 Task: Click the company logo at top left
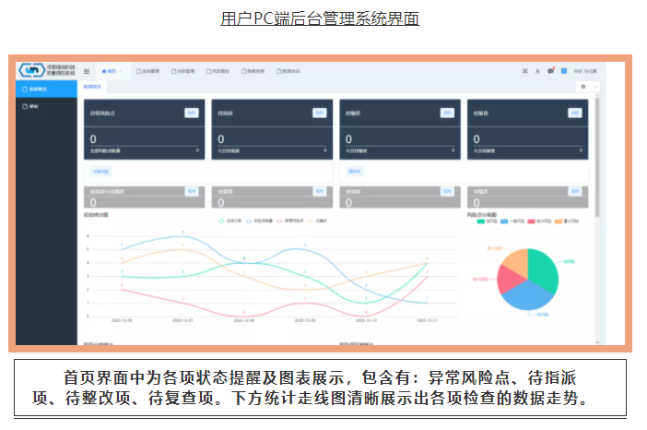[x=46, y=70]
